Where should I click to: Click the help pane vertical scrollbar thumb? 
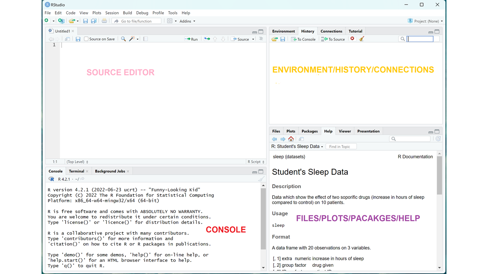440,175
